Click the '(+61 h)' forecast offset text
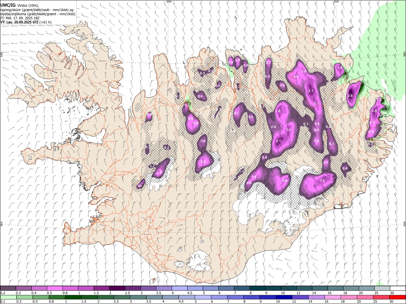The width and height of the screenshot is (406, 304). pyautogui.click(x=46, y=22)
